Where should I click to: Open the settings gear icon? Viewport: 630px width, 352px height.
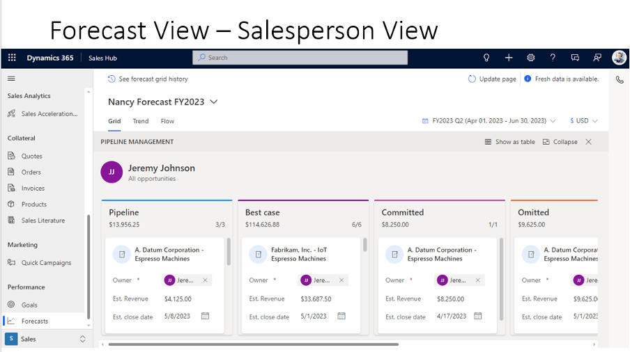[530, 58]
